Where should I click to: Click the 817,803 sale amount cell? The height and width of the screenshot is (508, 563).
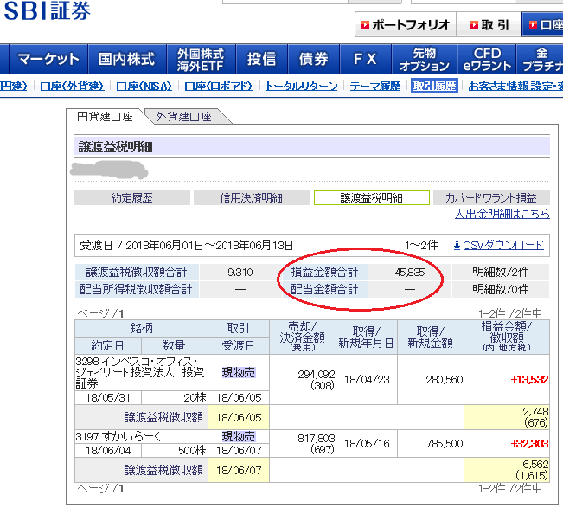pyautogui.click(x=303, y=443)
